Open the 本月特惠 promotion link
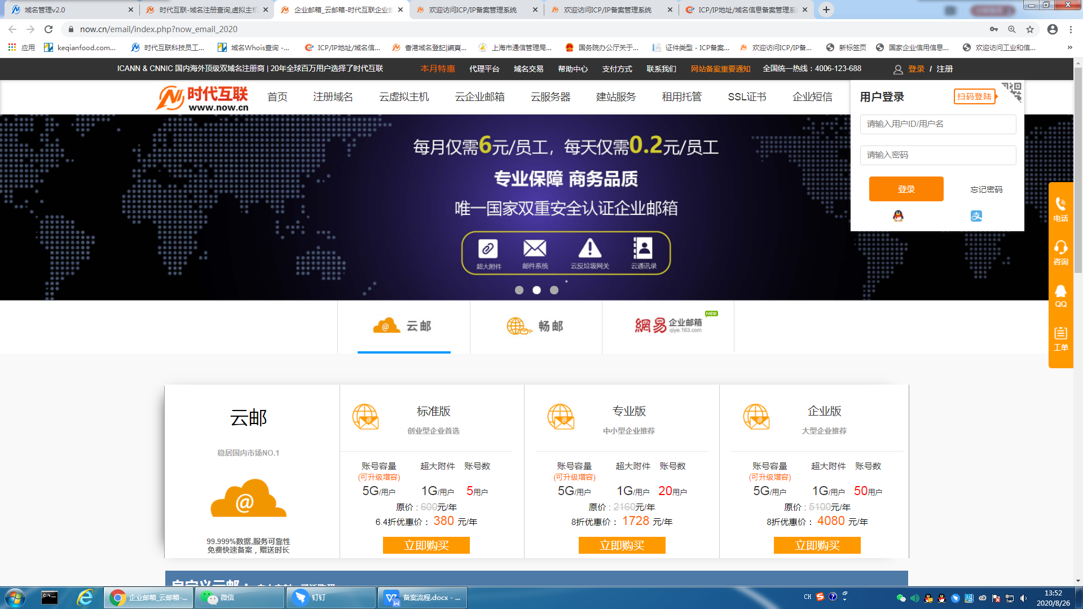1083x609 pixels. pyautogui.click(x=438, y=69)
